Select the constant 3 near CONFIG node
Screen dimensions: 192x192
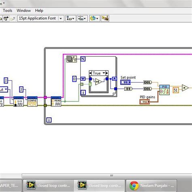coord(21,90)
